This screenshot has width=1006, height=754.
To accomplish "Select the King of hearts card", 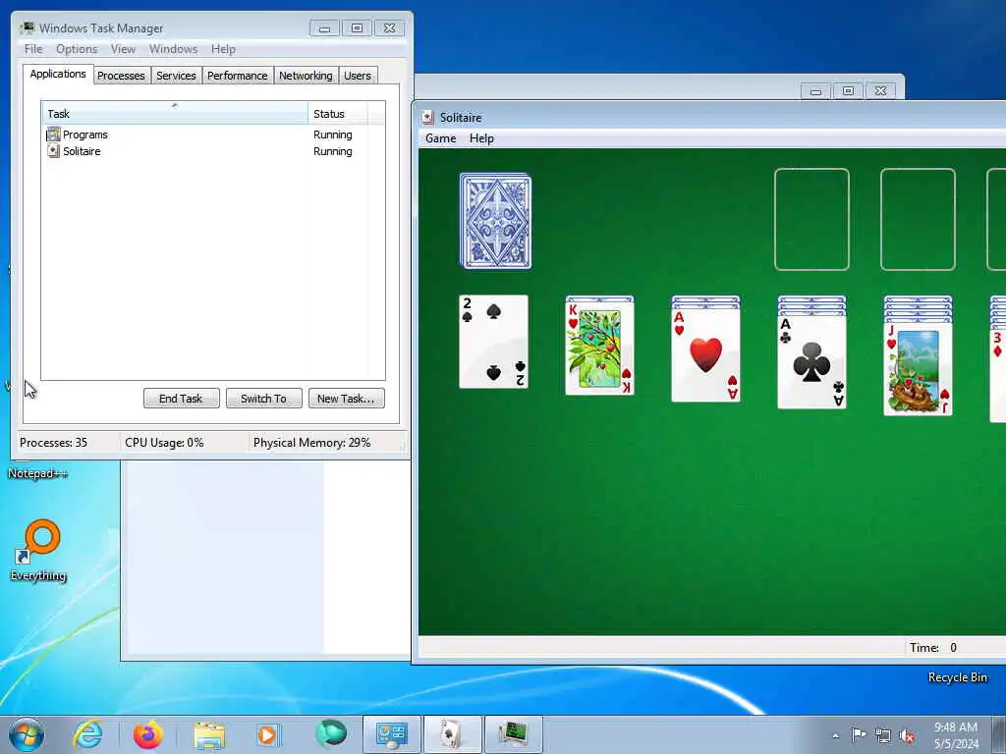I will point(600,347).
